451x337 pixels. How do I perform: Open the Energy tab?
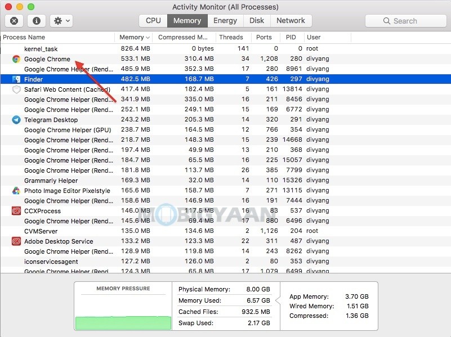coord(225,21)
